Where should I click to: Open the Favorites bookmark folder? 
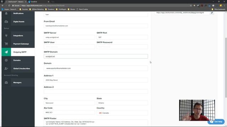coord(24,9)
